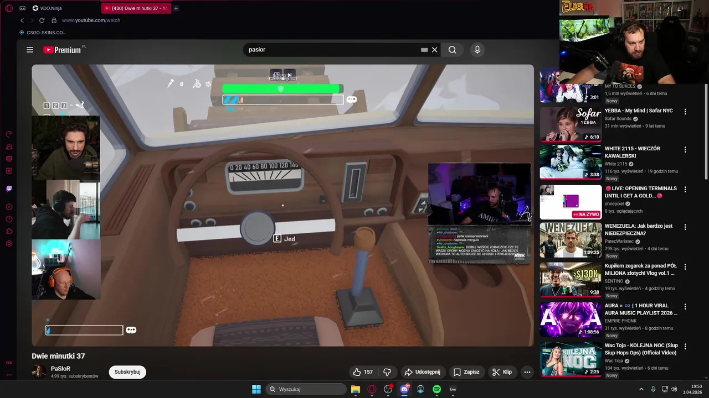Image resolution: width=709 pixels, height=398 pixels.
Task: Open the Live app on taskbar
Action: click(453, 389)
